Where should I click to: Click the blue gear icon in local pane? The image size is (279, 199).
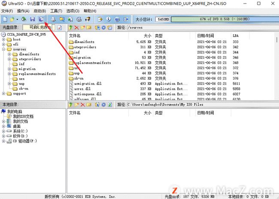[x=103, y=104]
